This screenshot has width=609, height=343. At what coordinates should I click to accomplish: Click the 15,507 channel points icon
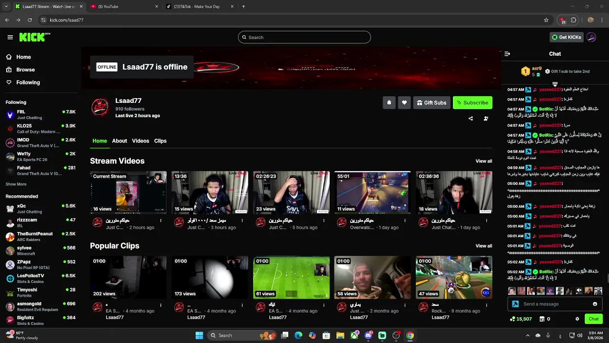(512, 319)
